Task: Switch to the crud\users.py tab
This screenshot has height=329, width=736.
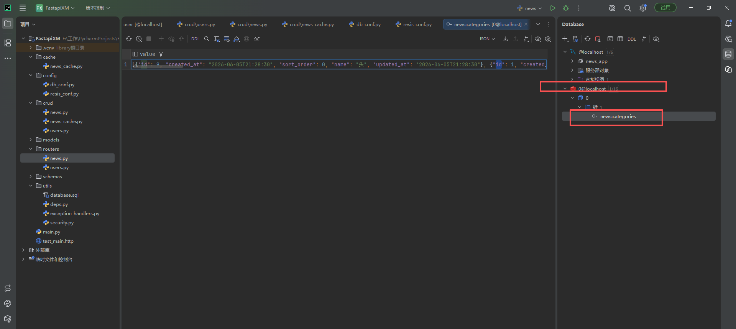Action: click(196, 24)
